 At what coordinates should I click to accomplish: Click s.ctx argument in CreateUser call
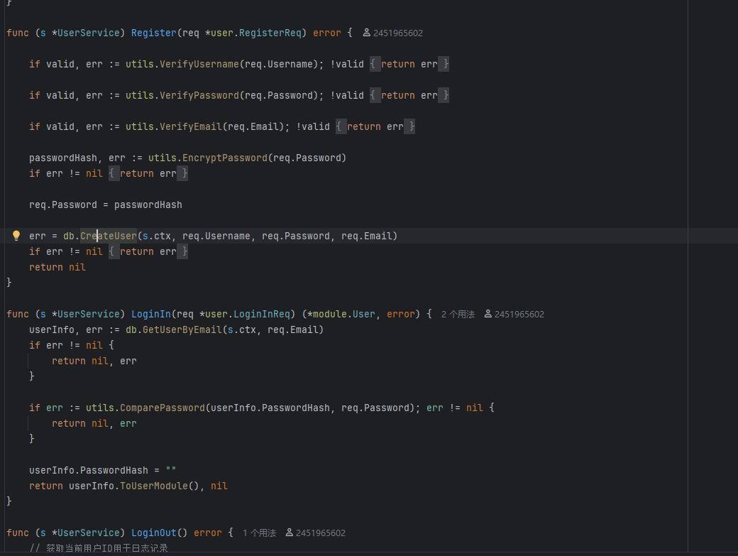(x=157, y=236)
